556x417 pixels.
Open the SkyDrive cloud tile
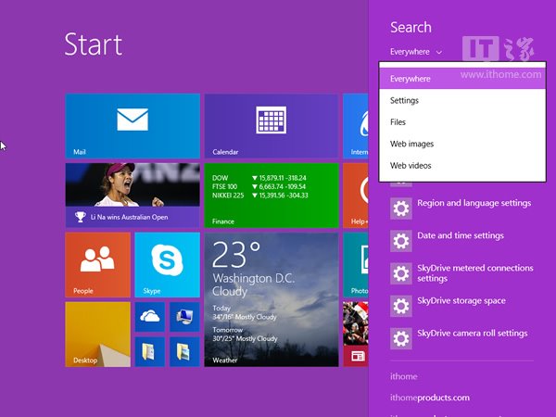coord(150,317)
